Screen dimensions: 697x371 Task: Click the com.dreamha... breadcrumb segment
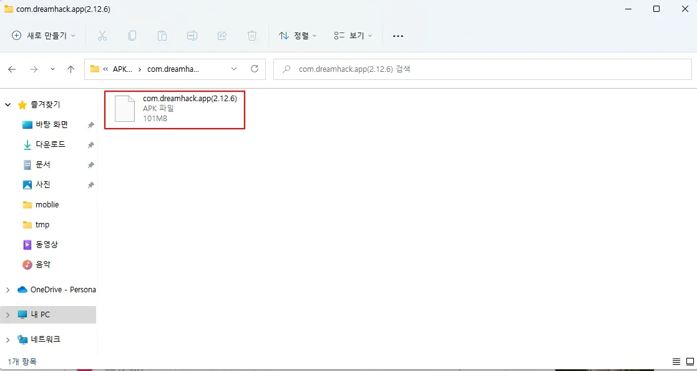173,69
